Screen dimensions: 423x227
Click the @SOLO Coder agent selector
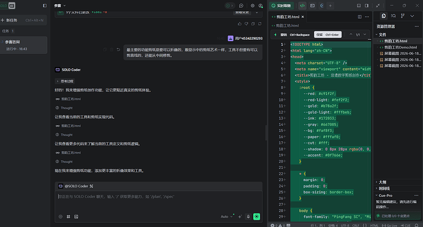click(x=76, y=186)
